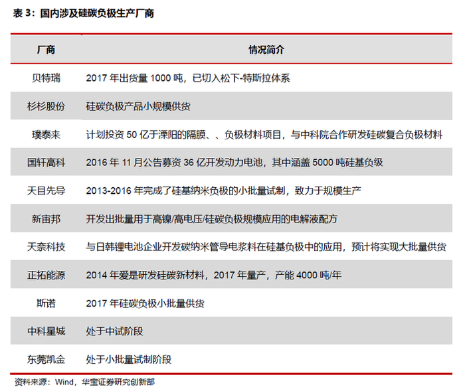Select the '正拓能源' manufacturer cell
The image size is (465, 389).
click(x=46, y=275)
